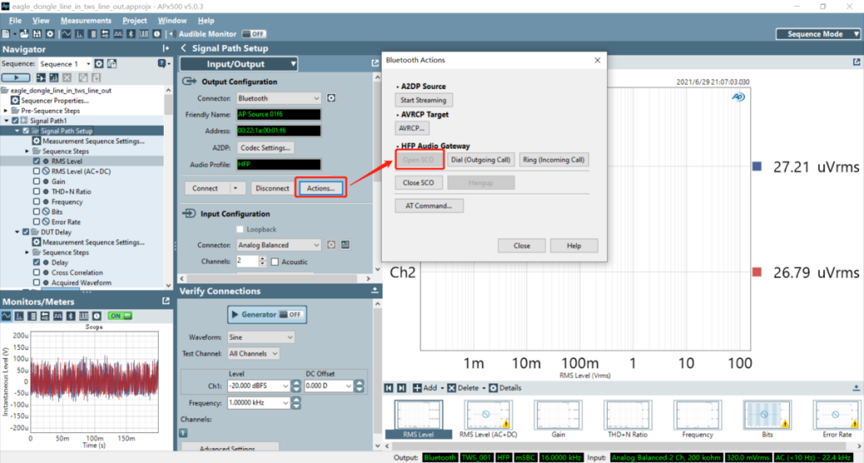Open the output Connector Bluetooth dropdown
The height and width of the screenshot is (463, 864).
(279, 98)
